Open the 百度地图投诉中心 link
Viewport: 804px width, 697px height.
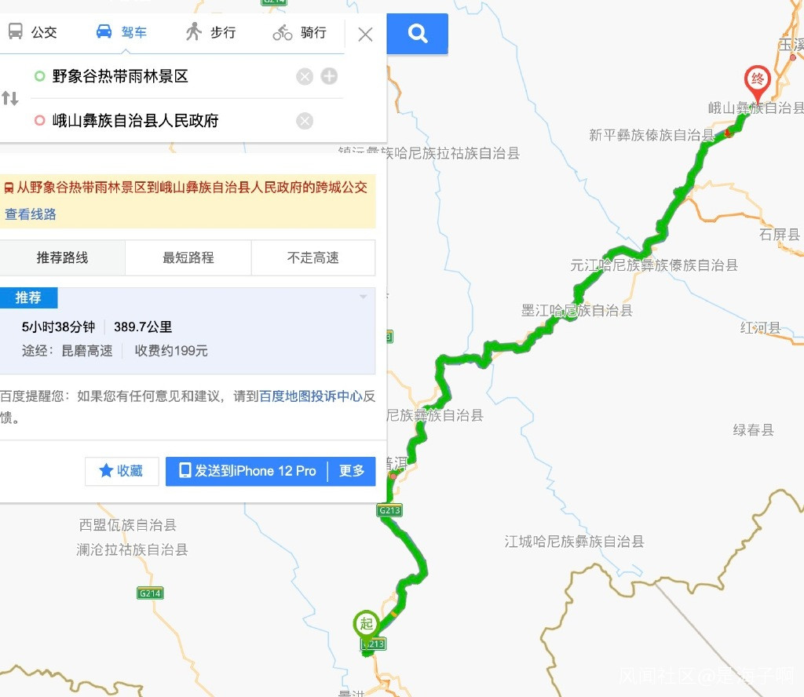click(311, 396)
